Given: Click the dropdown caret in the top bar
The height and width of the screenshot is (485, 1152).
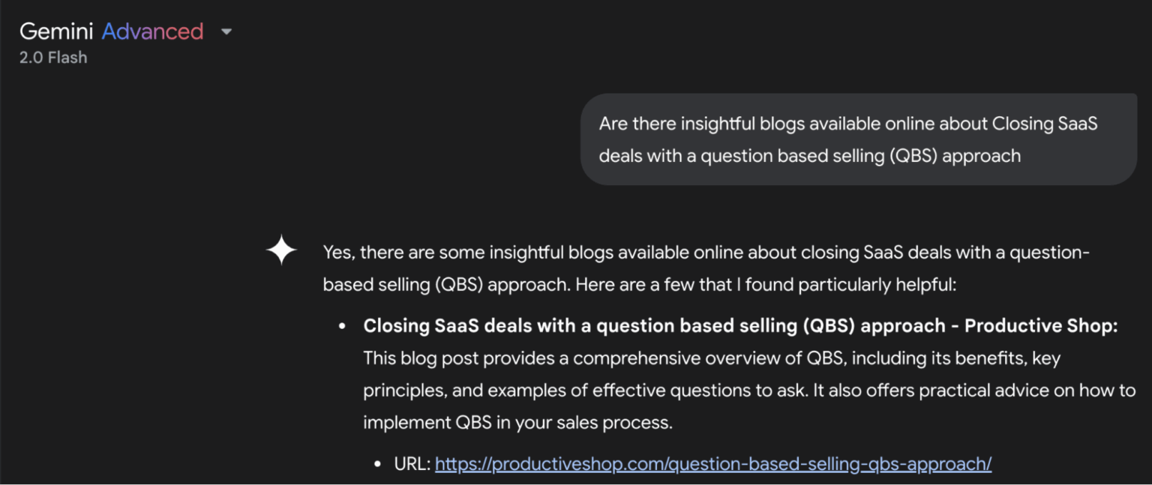Looking at the screenshot, I should click(x=226, y=32).
